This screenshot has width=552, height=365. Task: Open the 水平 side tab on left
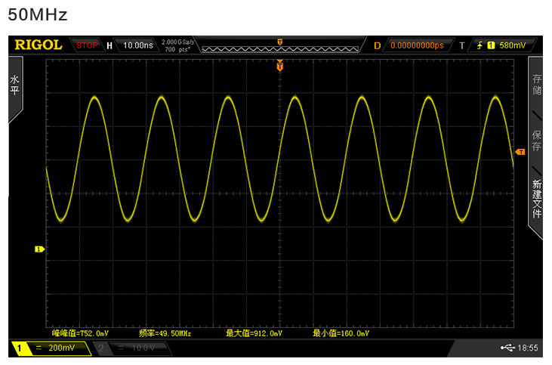coord(14,85)
